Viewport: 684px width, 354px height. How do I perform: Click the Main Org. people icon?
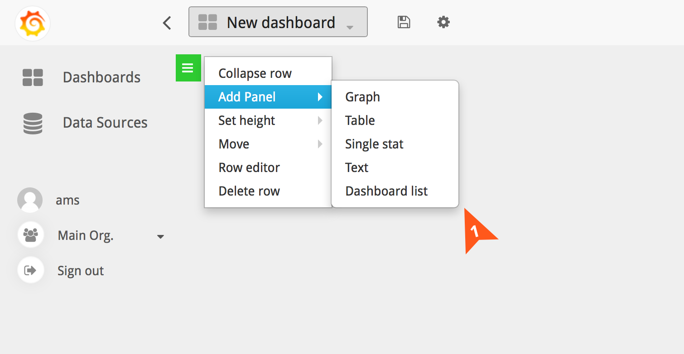pos(30,234)
